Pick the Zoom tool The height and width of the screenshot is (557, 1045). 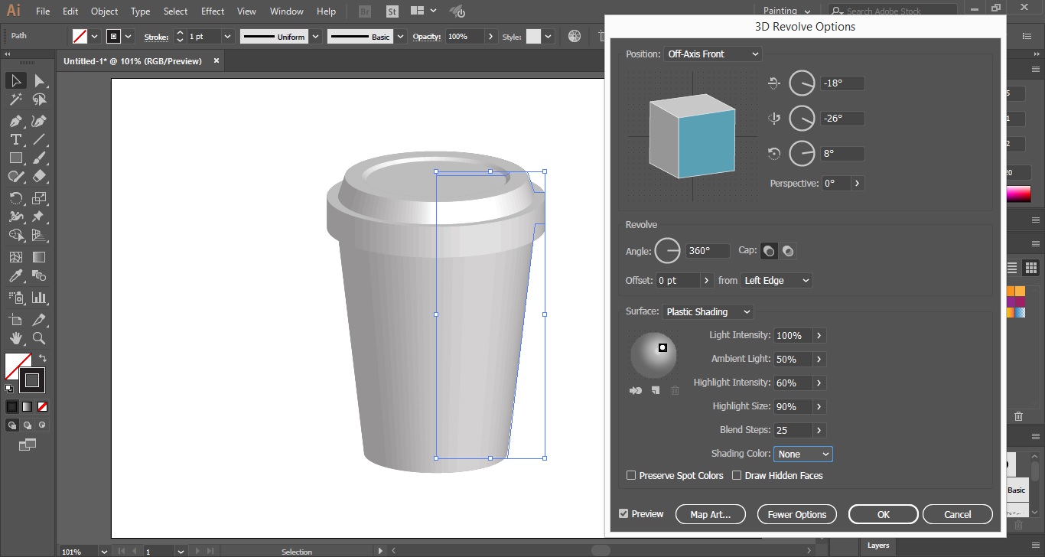tap(39, 338)
